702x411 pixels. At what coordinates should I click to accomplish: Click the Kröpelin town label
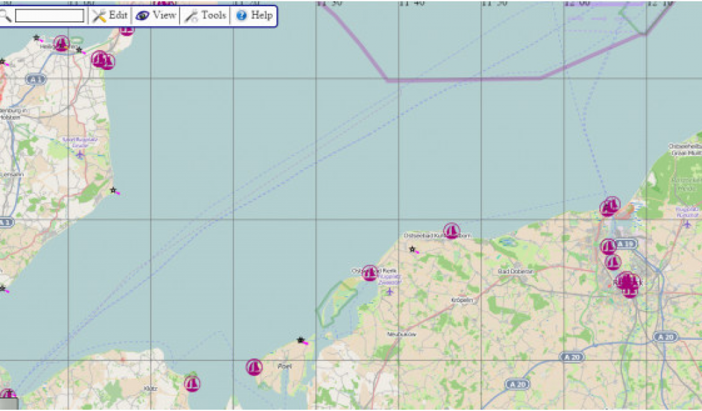pyautogui.click(x=462, y=301)
